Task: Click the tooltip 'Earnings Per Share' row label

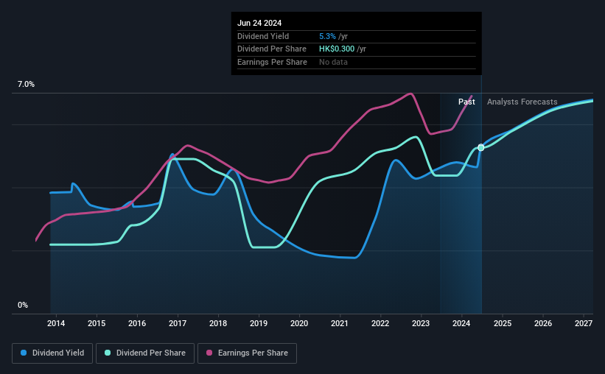Action: 272,62
